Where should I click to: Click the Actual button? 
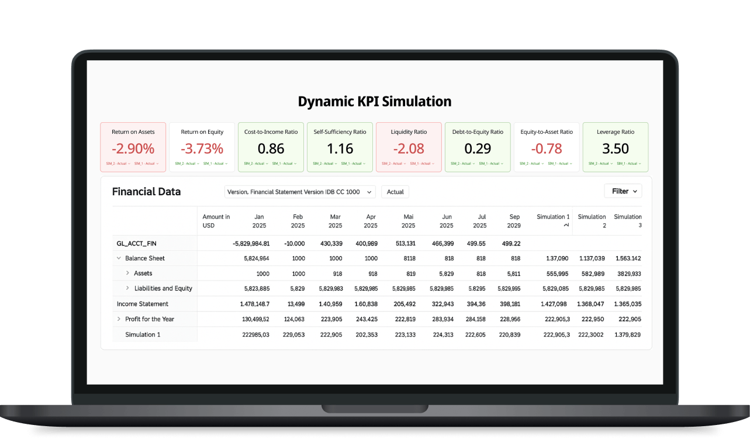click(x=395, y=192)
